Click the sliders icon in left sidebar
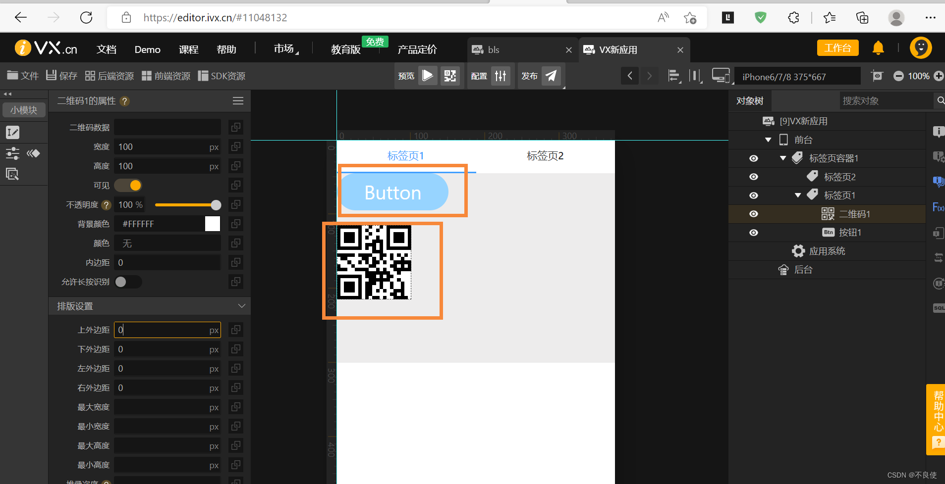Screen dimensions: 945x484 tap(12, 153)
